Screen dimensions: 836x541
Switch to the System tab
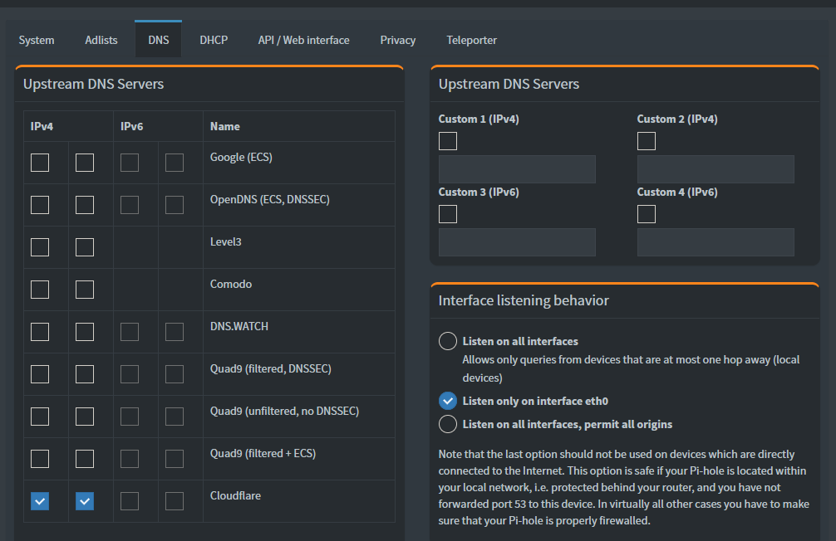(x=37, y=40)
